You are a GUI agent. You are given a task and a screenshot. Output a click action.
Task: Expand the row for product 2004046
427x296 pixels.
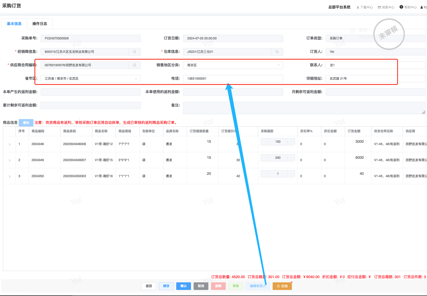[10, 144]
